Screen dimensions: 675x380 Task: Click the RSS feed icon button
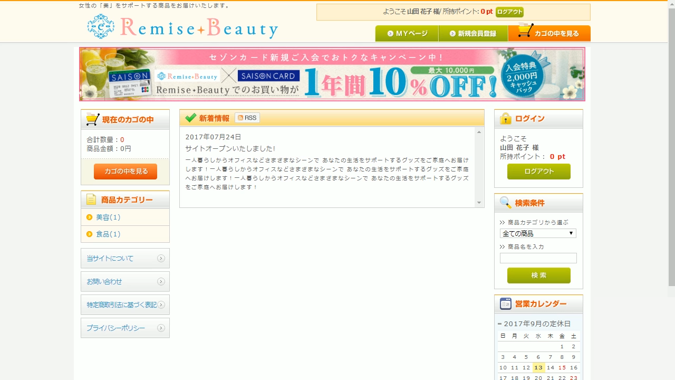[x=247, y=118]
